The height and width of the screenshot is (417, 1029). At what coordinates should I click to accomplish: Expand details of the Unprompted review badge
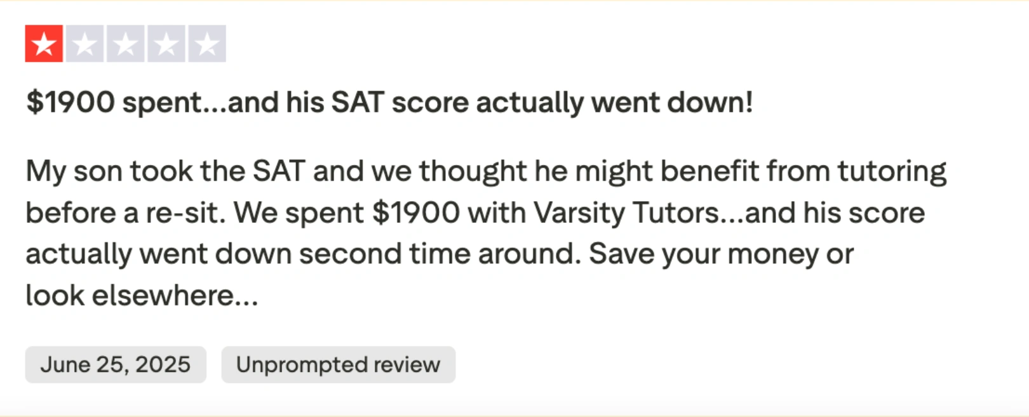point(337,364)
